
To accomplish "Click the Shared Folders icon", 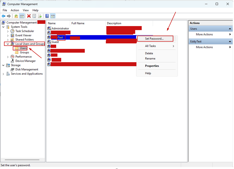I will [x=12, y=40].
